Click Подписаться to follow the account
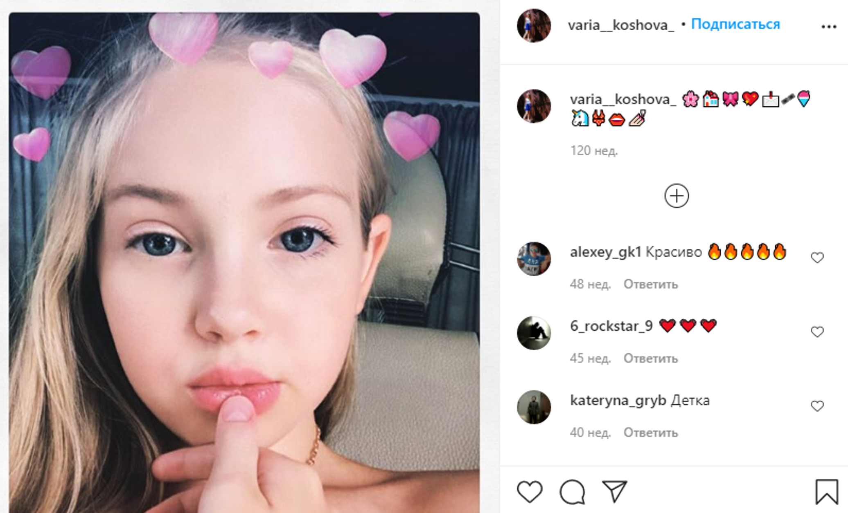Image resolution: width=848 pixels, height=513 pixels. pos(735,24)
